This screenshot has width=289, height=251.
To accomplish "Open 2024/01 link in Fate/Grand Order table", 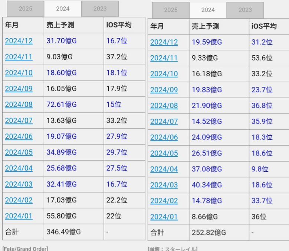I will click(19, 216).
